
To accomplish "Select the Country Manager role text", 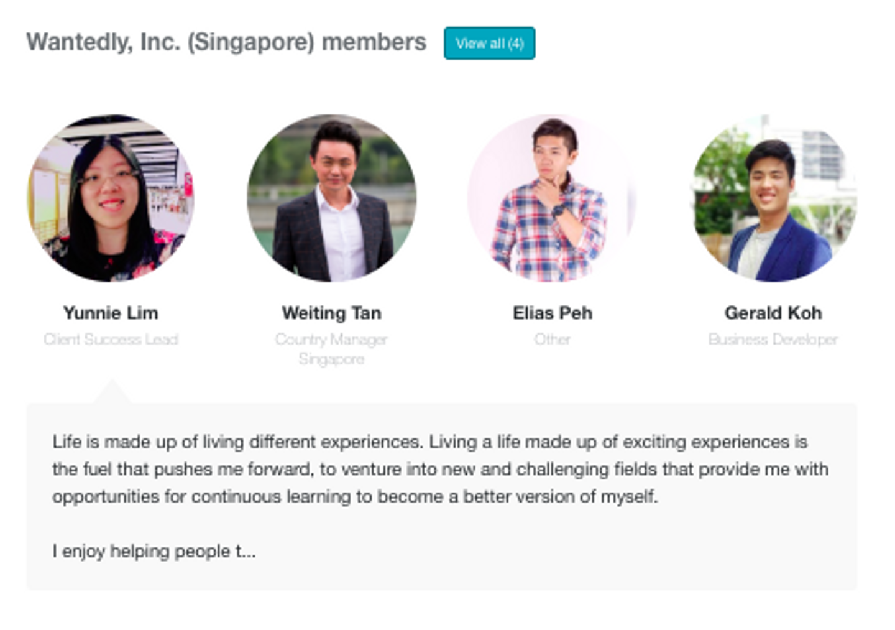I will pos(331,340).
